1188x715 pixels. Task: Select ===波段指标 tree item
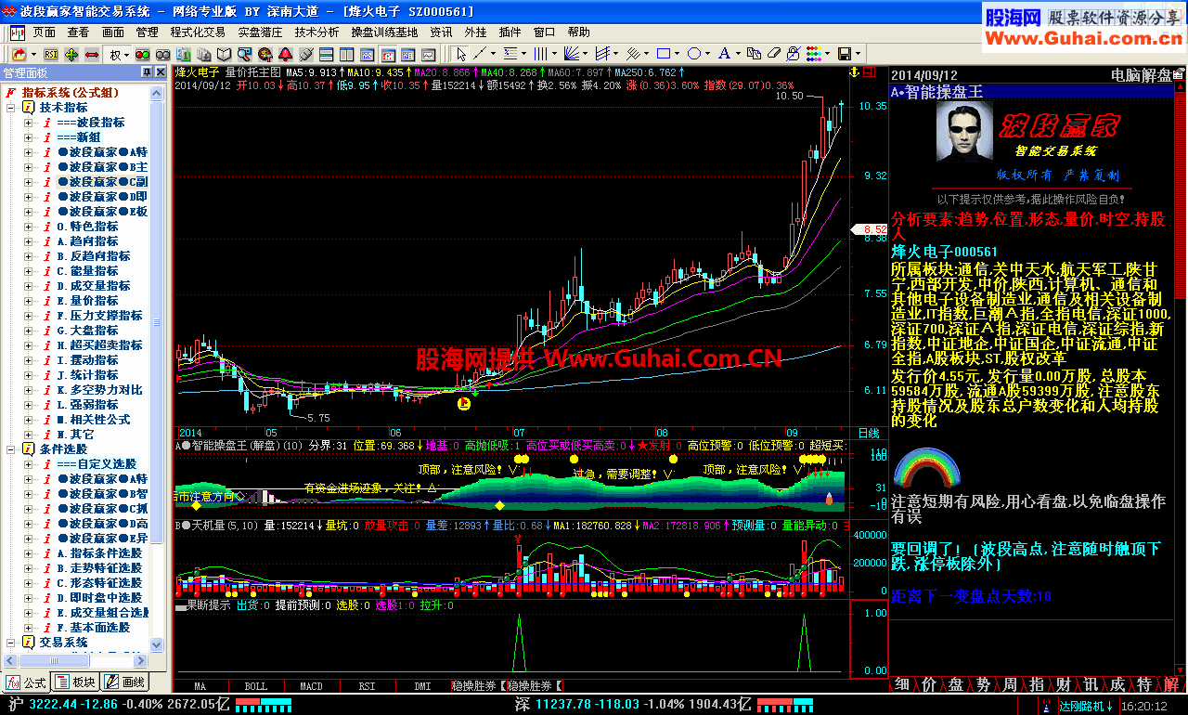(90, 123)
